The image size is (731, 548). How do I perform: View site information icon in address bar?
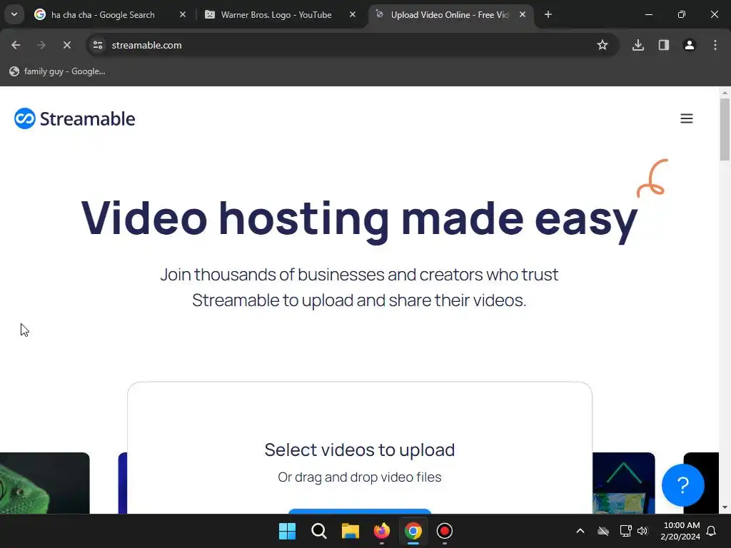98,45
